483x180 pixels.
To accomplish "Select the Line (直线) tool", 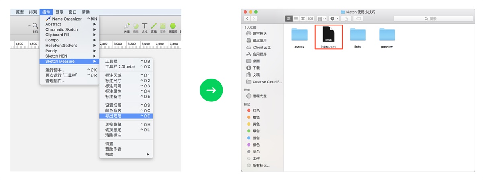I will click(154, 26).
